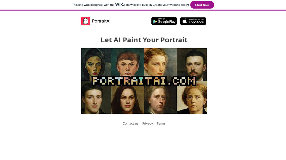Open the Terms link
286x160 pixels.
point(161,123)
